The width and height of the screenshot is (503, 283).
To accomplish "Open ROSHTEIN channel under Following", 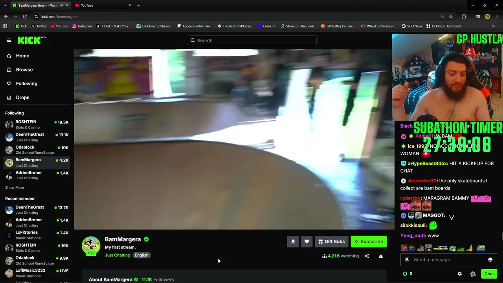I will (x=37, y=125).
